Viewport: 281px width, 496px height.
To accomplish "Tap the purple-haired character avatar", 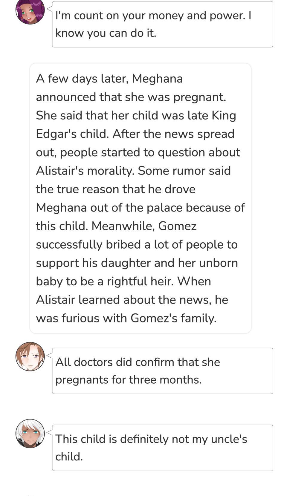I will 30,11.
